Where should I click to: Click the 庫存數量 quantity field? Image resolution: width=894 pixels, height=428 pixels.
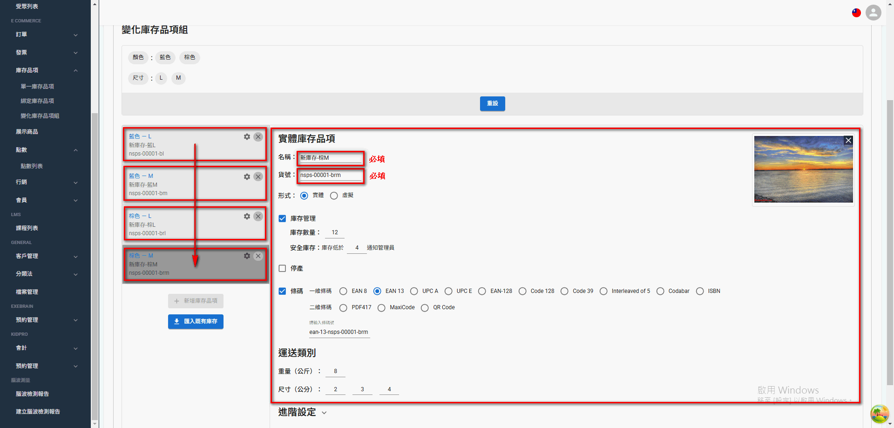[335, 232]
